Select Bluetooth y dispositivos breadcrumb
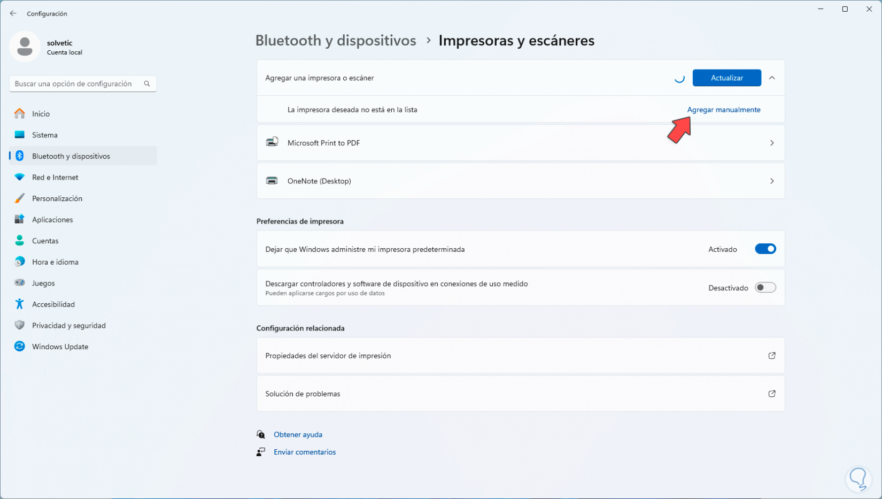This screenshot has width=882, height=499. 336,40
